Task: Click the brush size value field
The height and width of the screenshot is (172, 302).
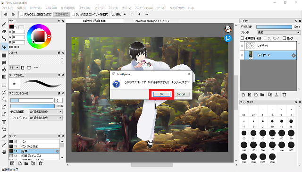Action: [x=59, y=100]
